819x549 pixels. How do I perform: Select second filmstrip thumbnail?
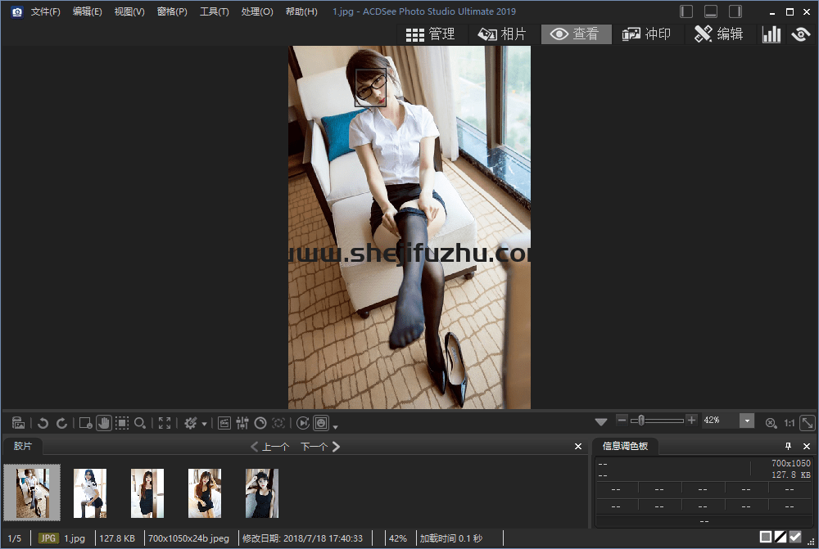click(90, 493)
